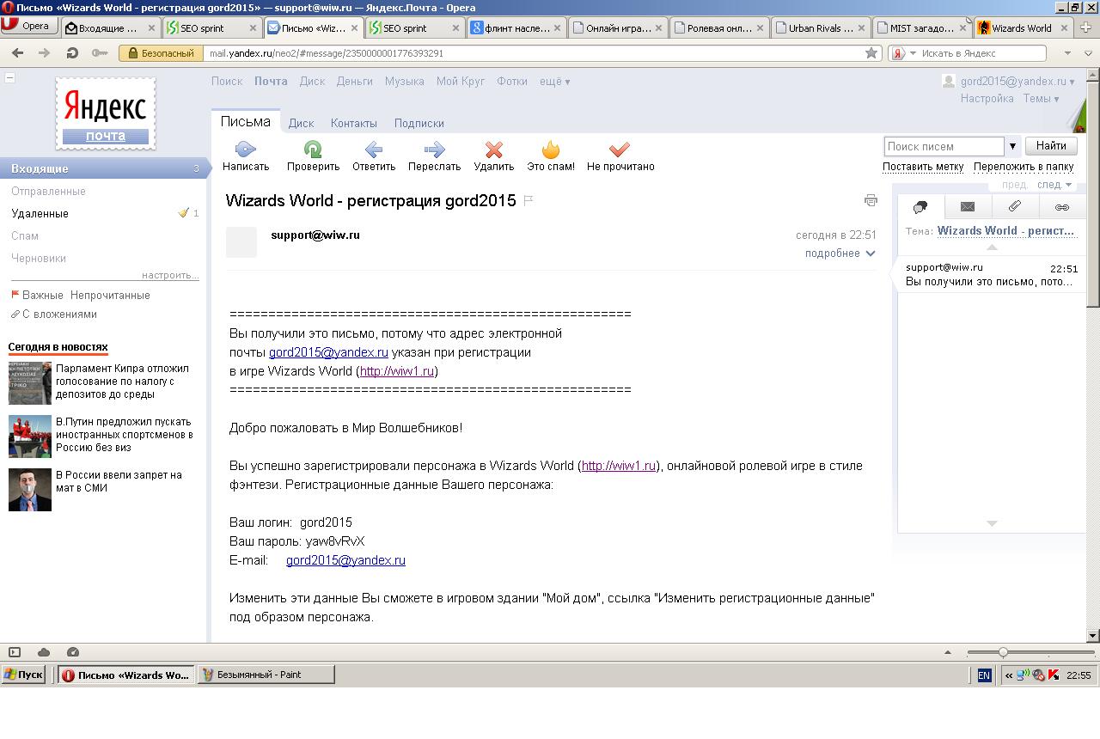Screen dimensions: 1100x739
Task: Click into the Поиск писем field
Action: point(944,146)
